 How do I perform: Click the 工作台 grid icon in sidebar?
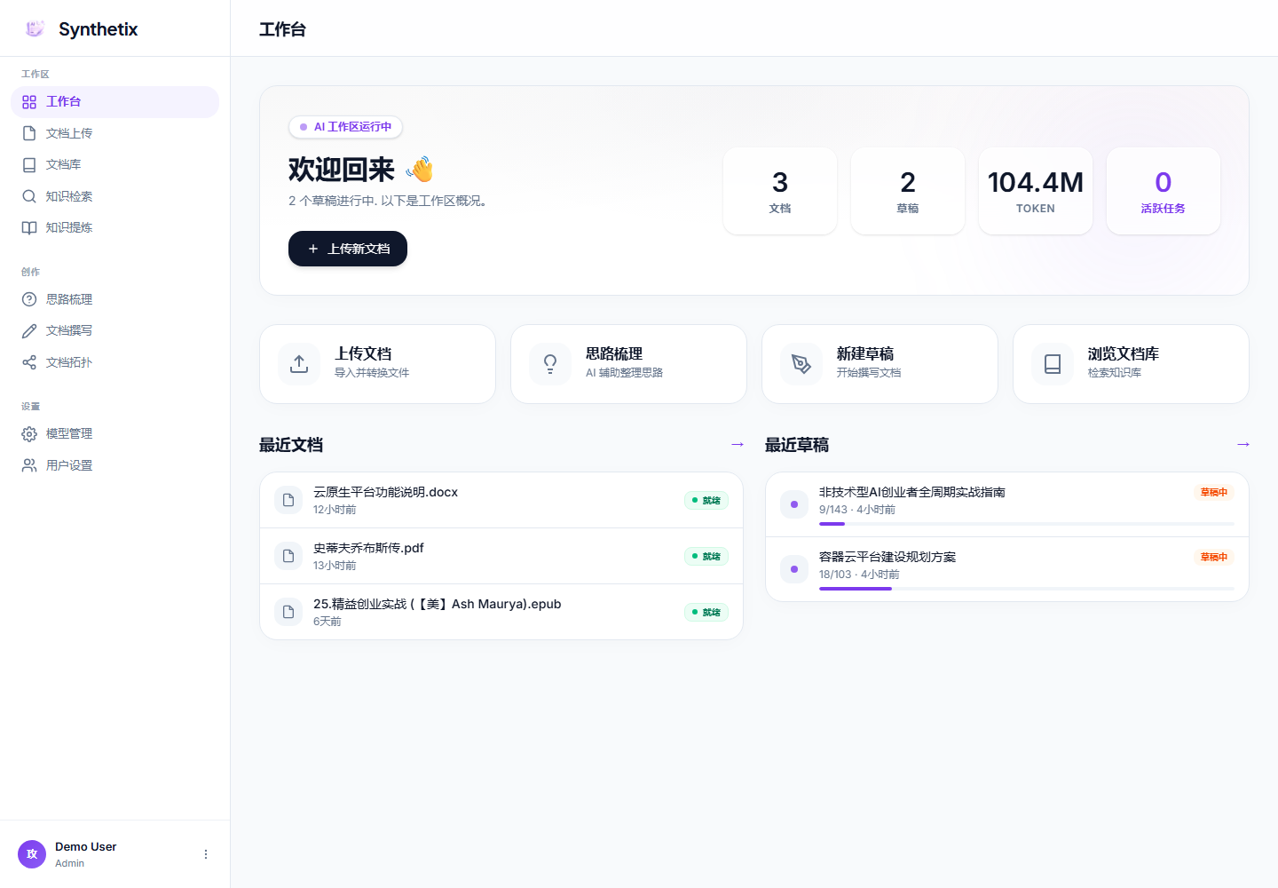[x=29, y=102]
